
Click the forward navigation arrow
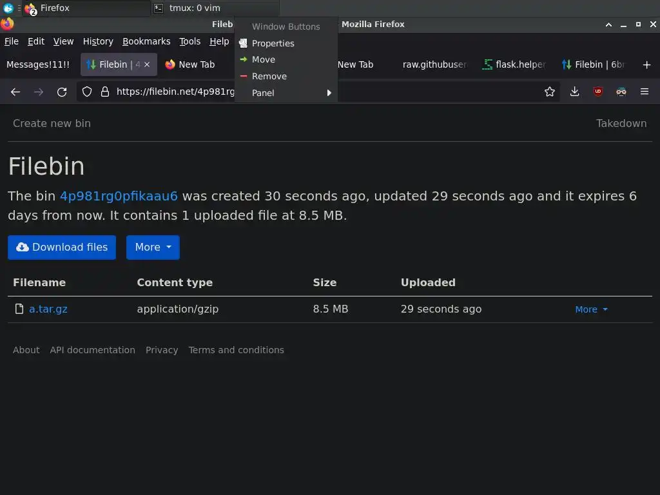click(38, 92)
